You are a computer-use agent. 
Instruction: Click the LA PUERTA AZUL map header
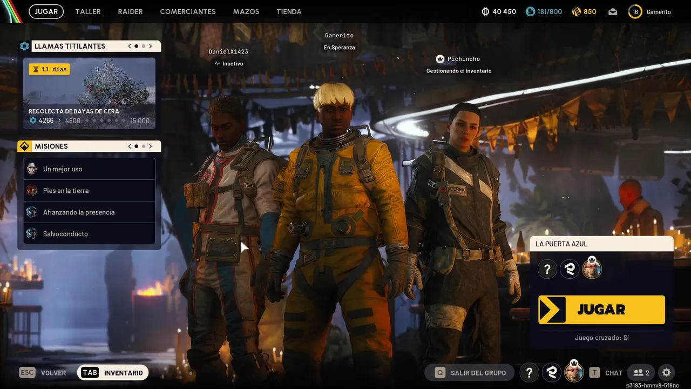coord(601,244)
